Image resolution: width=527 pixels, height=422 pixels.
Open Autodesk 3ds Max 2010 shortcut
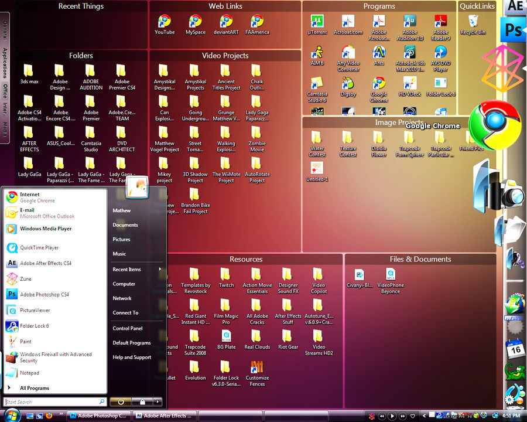click(x=410, y=59)
